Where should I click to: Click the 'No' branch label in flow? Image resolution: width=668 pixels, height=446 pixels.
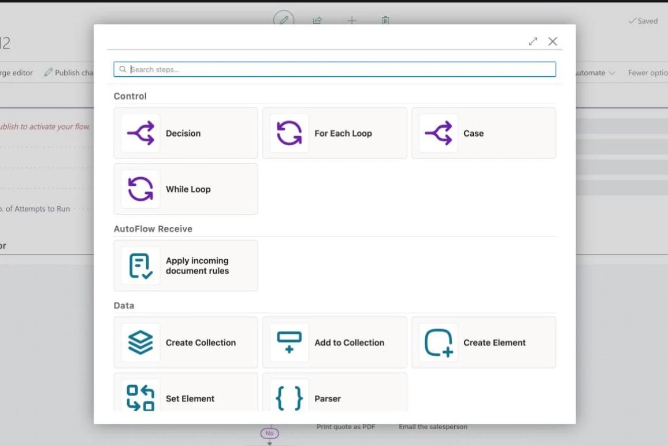click(x=270, y=433)
